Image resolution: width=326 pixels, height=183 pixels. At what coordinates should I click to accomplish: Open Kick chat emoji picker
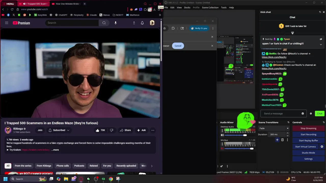coord(303,114)
